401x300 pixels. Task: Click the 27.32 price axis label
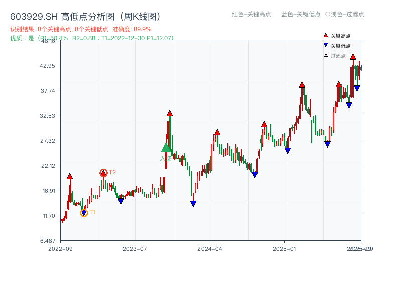(47, 141)
